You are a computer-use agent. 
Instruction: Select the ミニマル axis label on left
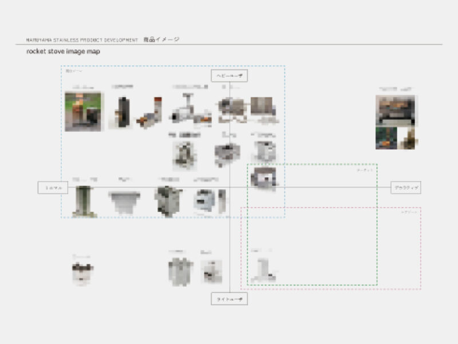coord(53,187)
